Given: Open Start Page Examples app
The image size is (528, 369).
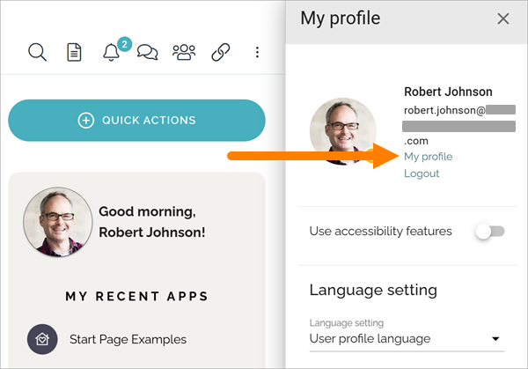Looking at the screenshot, I should click(x=128, y=339).
